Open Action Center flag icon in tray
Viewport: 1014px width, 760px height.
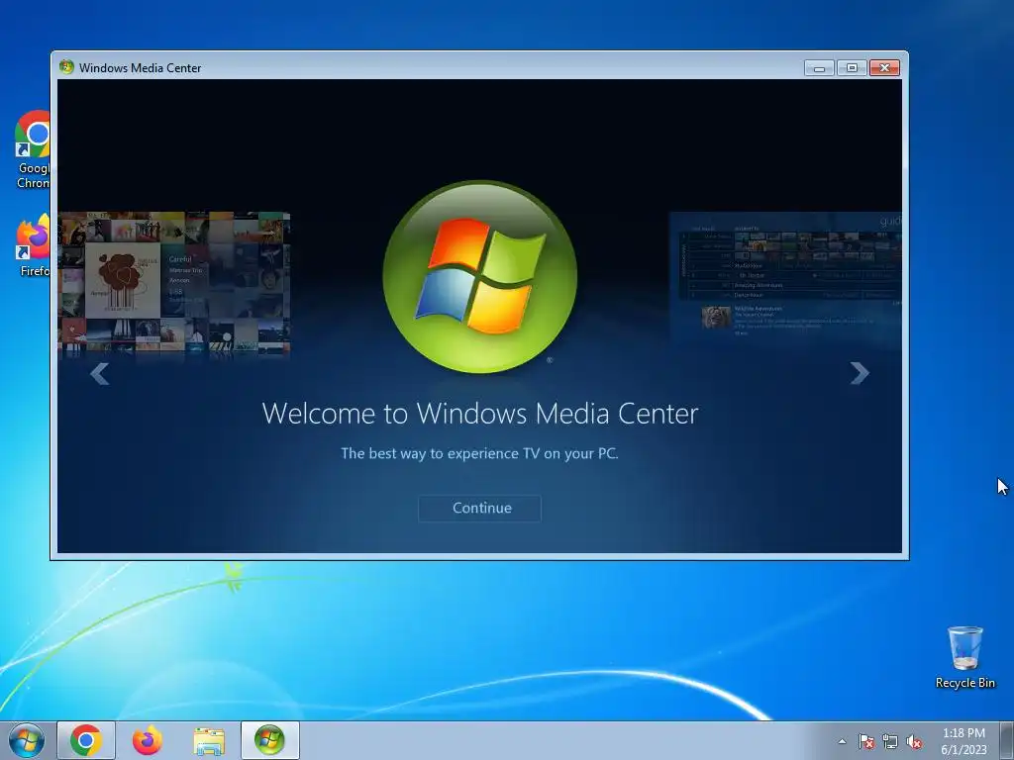(865, 741)
